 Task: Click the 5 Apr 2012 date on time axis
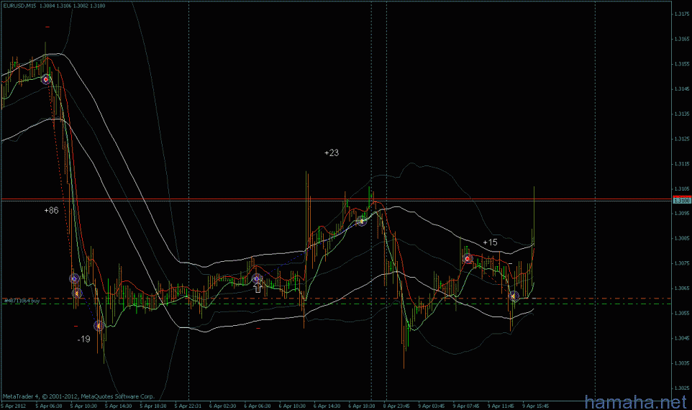coord(14,406)
